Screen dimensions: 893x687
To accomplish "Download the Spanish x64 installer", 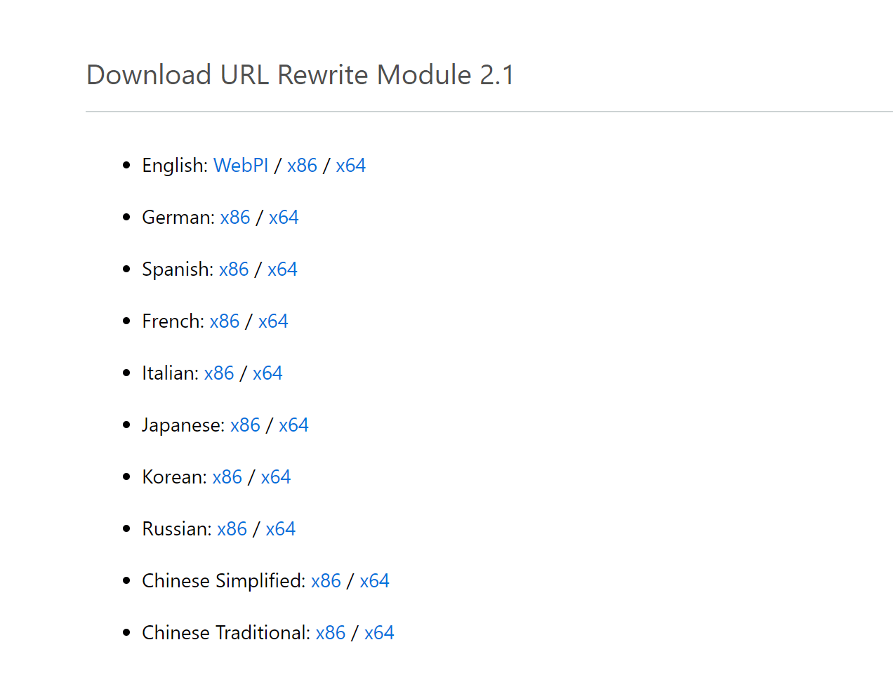I will tap(282, 269).
